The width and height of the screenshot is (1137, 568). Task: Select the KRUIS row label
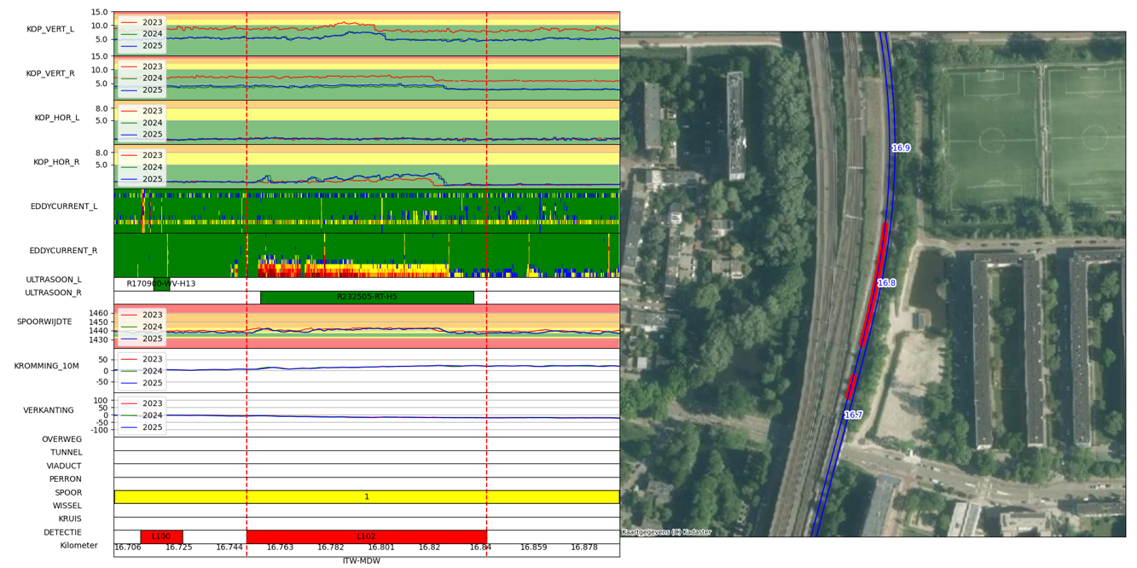(70, 519)
